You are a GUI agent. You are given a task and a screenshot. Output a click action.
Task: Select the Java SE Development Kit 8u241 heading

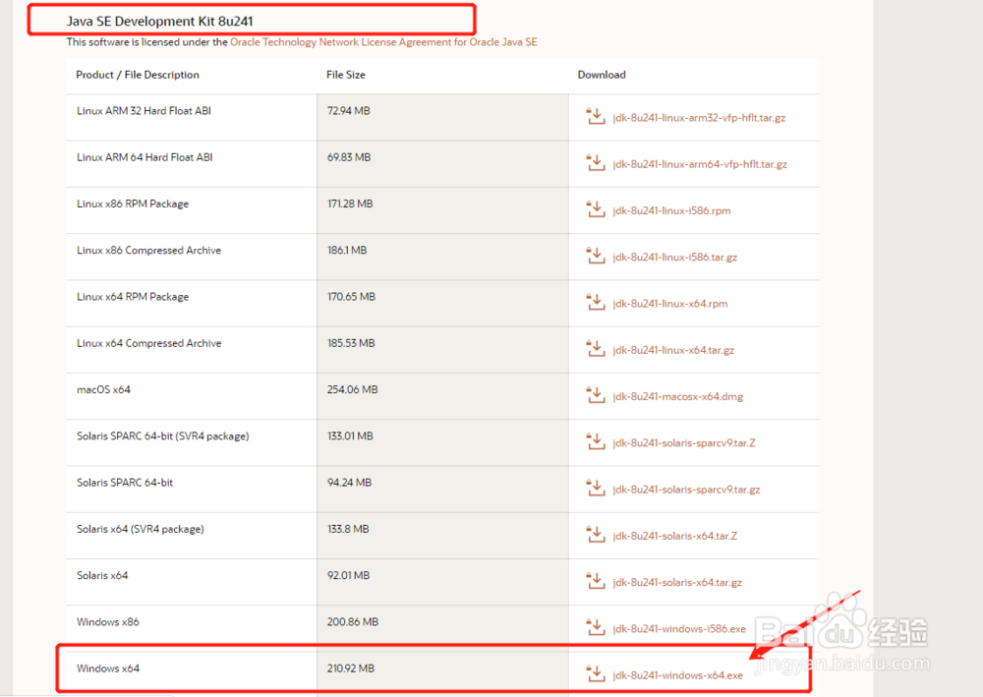click(x=160, y=21)
